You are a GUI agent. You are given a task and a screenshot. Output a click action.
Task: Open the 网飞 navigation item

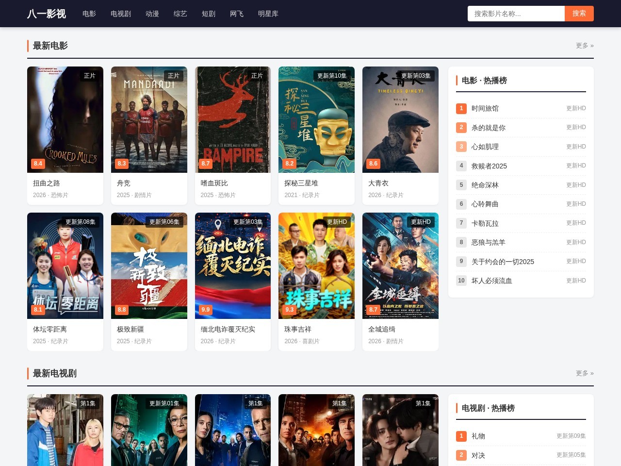point(237,14)
